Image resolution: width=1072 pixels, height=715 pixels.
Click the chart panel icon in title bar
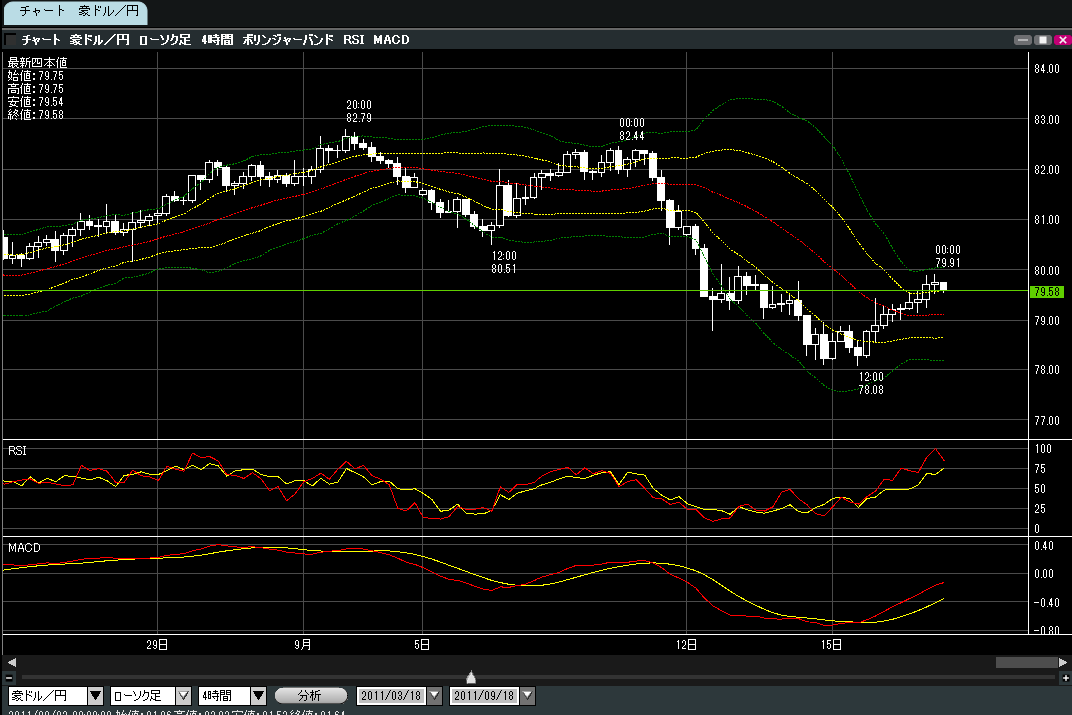[x=10, y=40]
